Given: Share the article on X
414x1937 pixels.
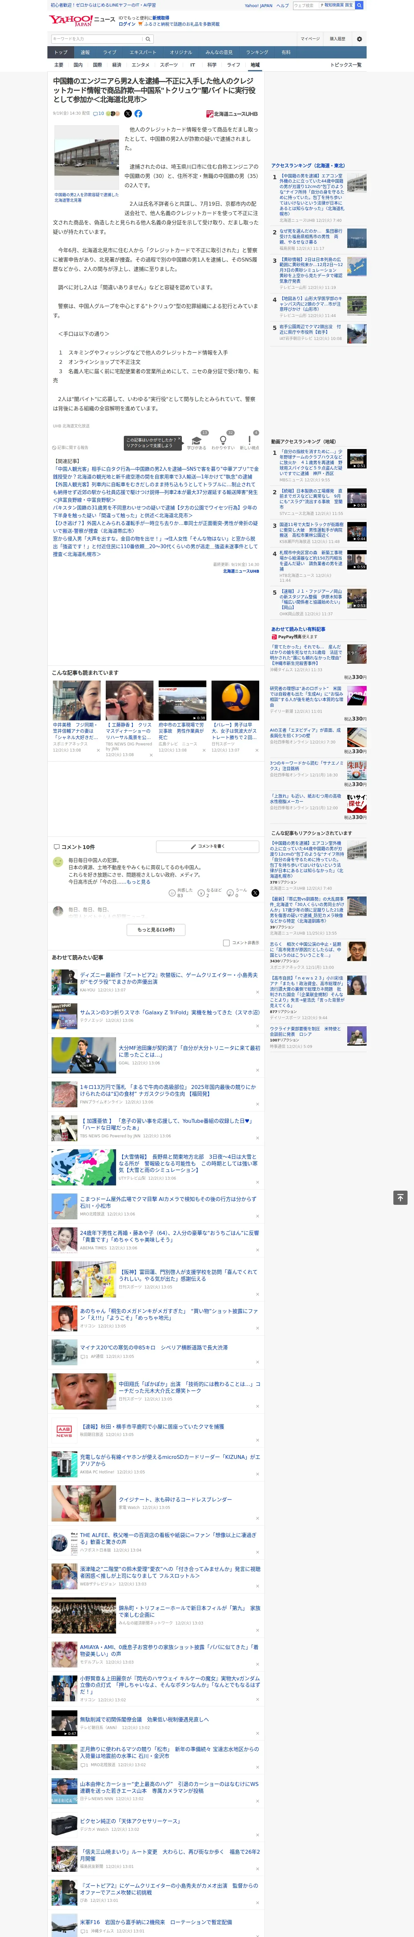Looking at the screenshot, I should click(x=128, y=114).
